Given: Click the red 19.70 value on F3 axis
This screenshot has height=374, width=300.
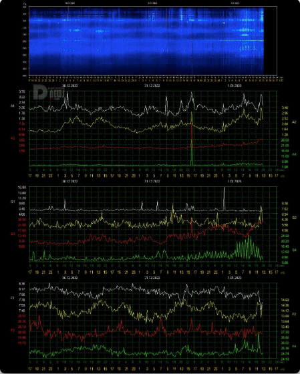Looking at the screenshot, I should click(x=22, y=343).
